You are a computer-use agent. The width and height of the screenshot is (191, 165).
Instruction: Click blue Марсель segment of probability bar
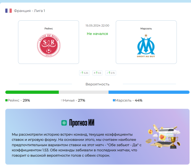[149, 92]
